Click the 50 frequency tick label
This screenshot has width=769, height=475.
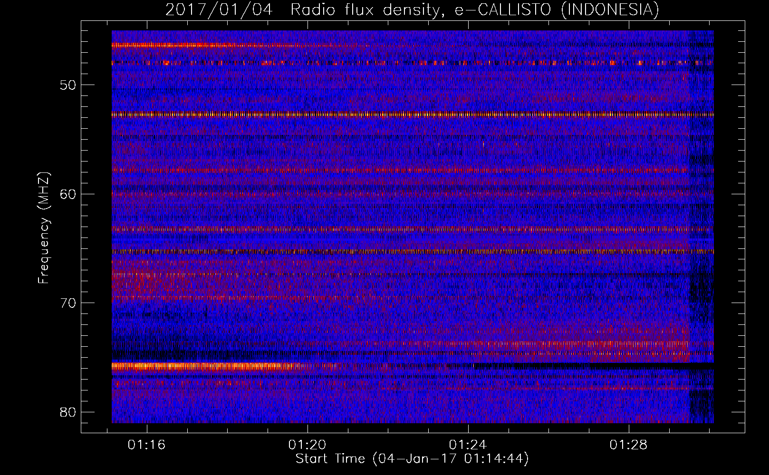coord(67,85)
